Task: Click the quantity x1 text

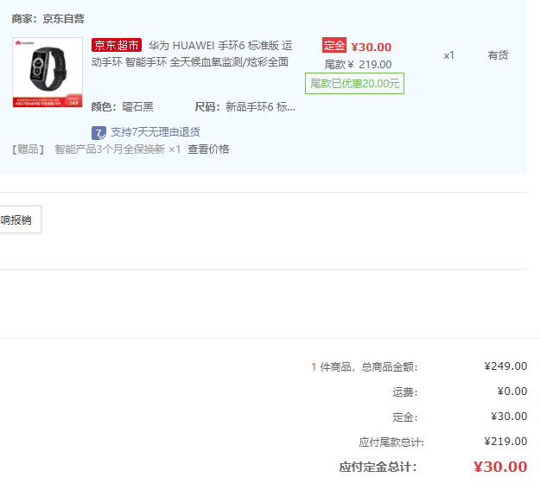Action: pyautogui.click(x=448, y=55)
